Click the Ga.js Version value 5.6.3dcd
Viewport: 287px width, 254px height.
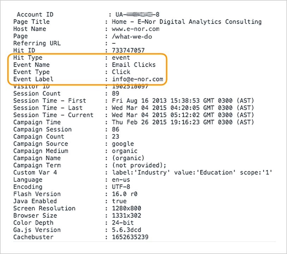127,230
